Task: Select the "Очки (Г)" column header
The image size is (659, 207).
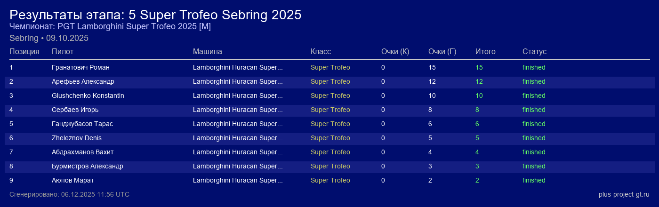Action: [442, 51]
